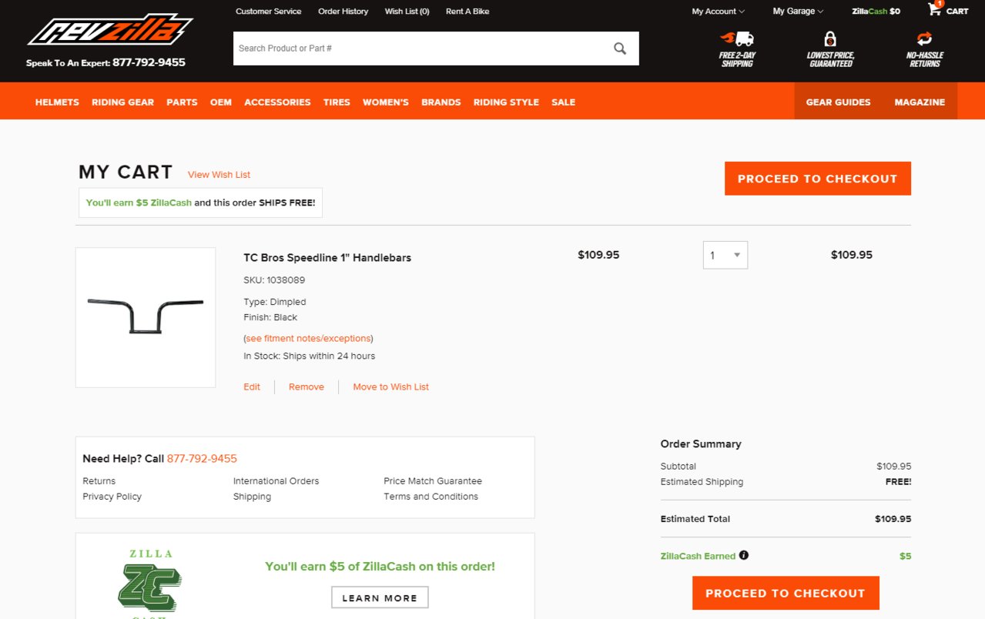
Task: Click the 877-792-9455 help phone link
Action: point(202,458)
